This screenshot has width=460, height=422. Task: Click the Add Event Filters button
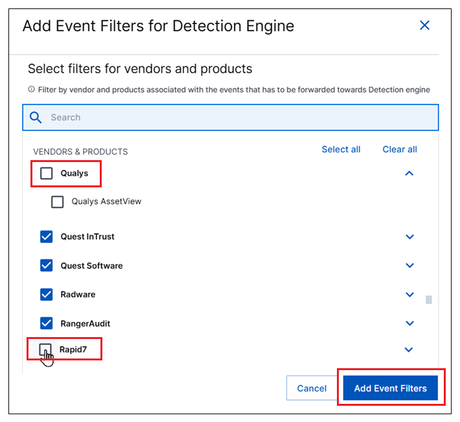390,388
